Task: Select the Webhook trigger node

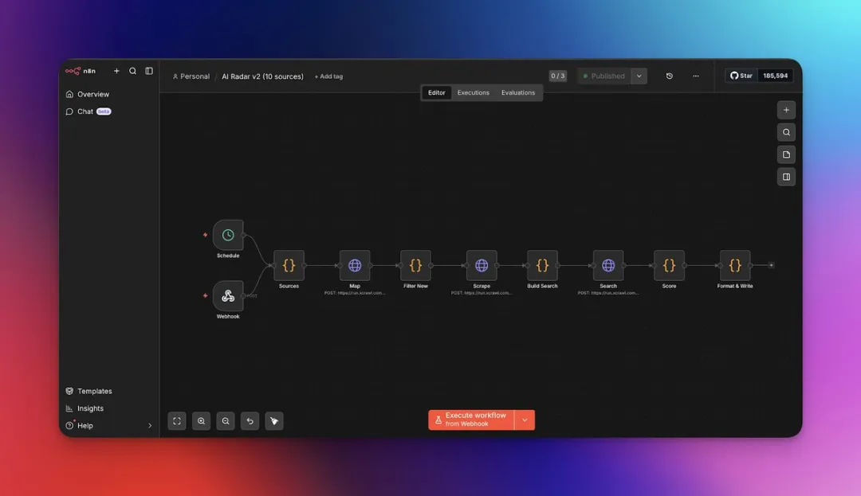Action: click(228, 296)
